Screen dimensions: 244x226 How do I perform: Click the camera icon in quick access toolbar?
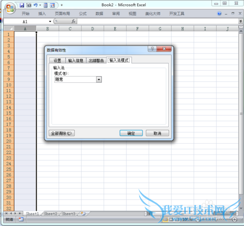coord(29,5)
